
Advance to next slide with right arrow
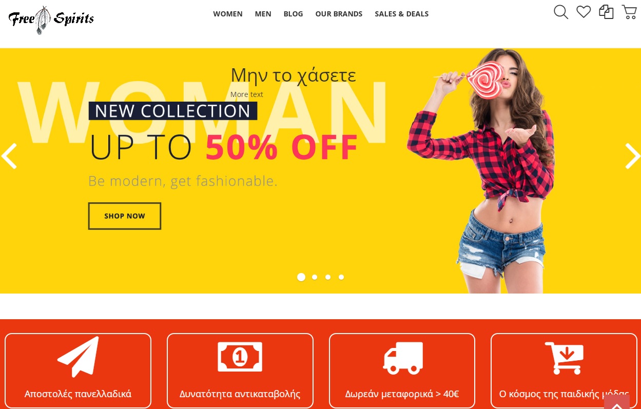tap(632, 156)
